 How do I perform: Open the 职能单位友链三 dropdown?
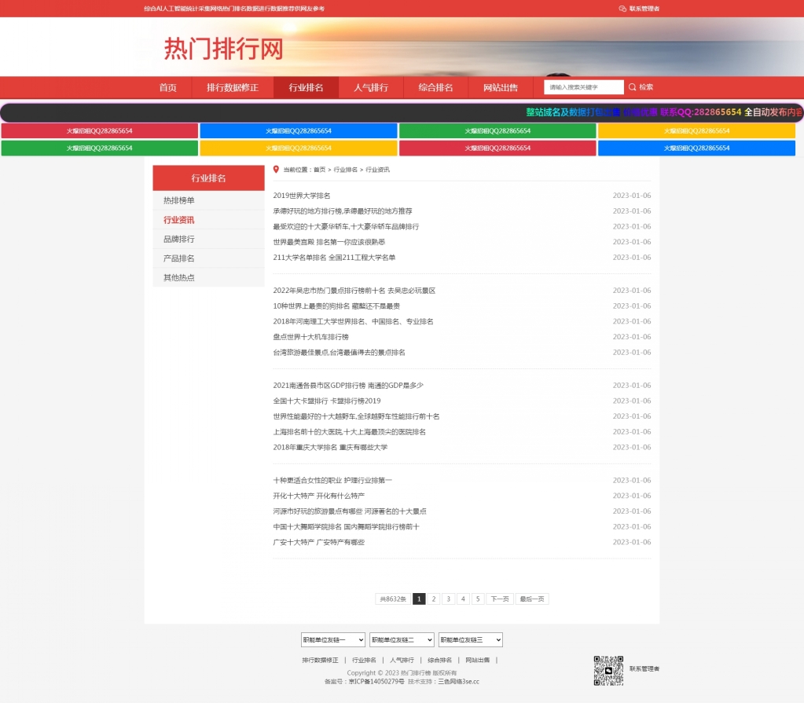pos(470,639)
